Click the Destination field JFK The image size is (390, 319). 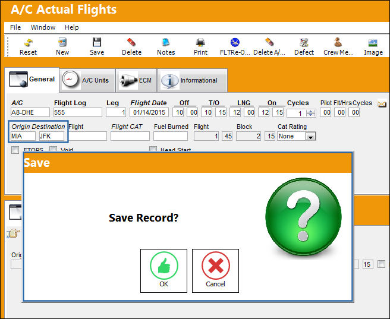52,136
